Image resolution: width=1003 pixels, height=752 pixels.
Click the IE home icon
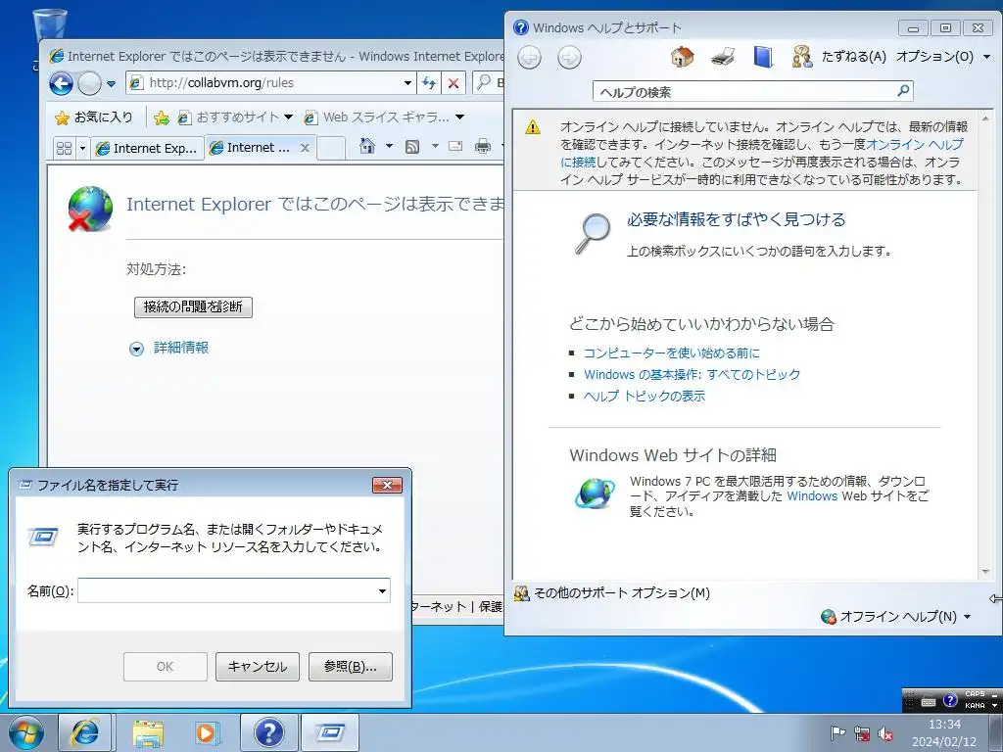[x=367, y=147]
